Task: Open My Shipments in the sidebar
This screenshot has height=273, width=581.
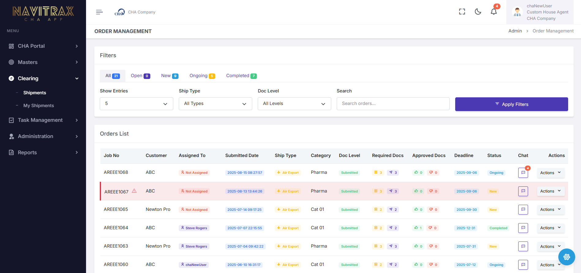Action: pyautogui.click(x=39, y=106)
